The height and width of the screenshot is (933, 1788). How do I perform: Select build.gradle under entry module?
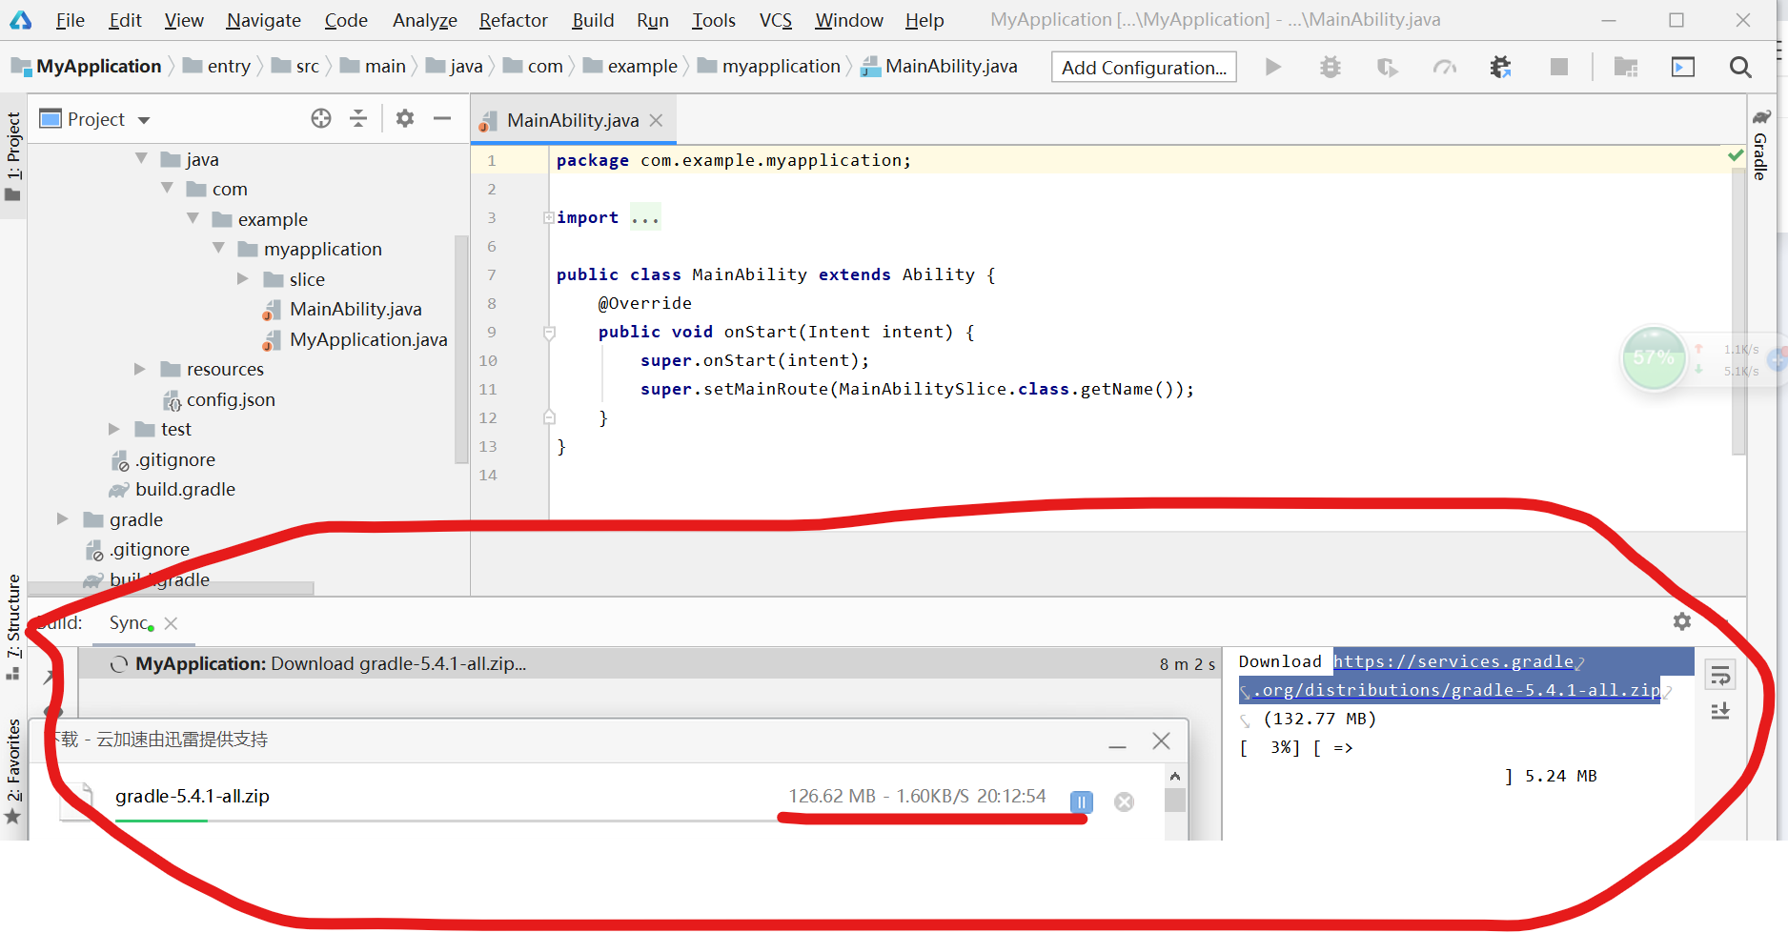(x=185, y=489)
